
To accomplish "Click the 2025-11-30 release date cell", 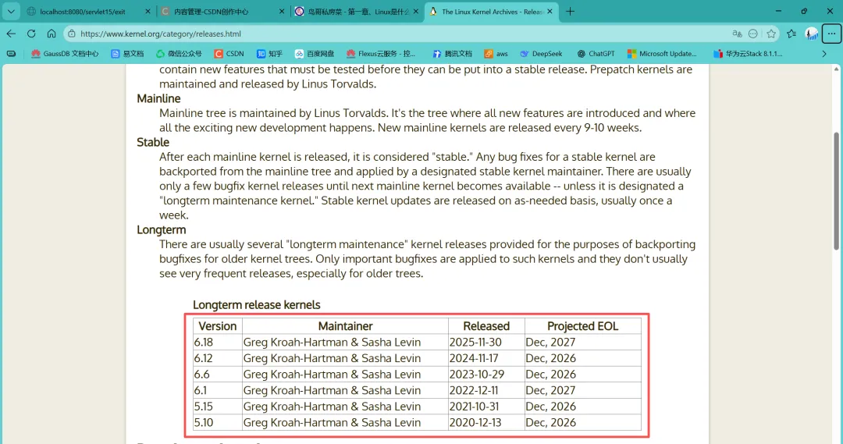I will click(486, 342).
